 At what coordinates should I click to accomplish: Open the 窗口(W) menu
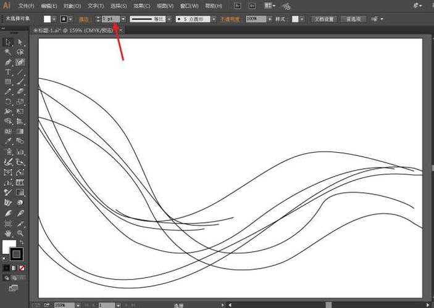coord(189,6)
